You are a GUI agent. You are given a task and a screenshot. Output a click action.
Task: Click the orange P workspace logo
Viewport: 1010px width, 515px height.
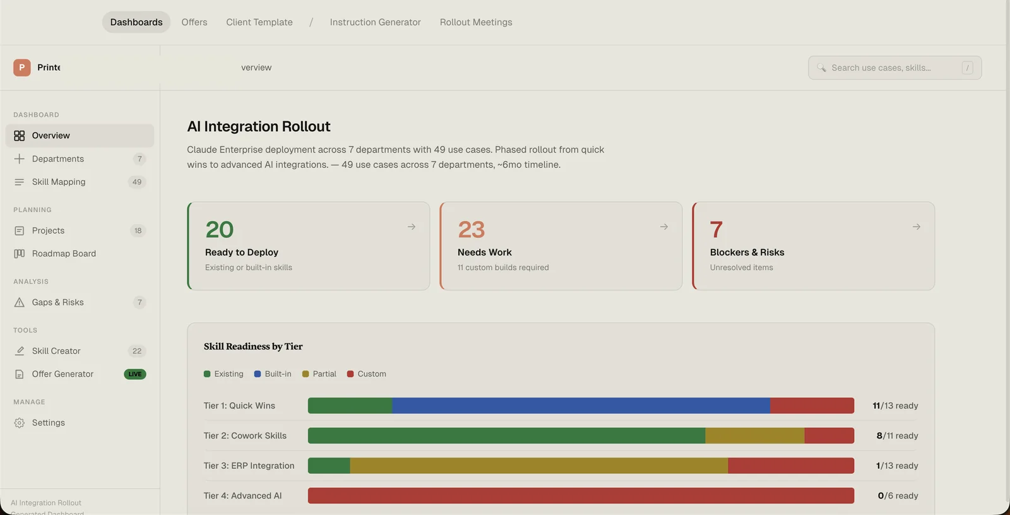pos(22,68)
